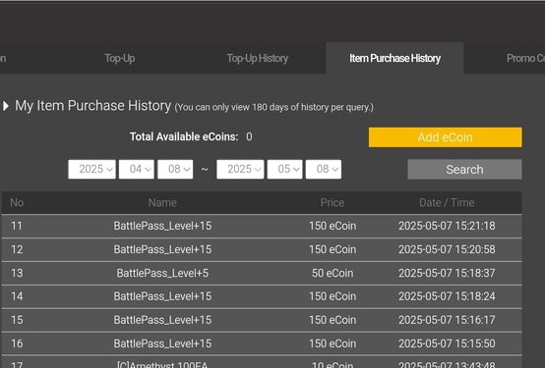The image size is (545, 368).
Task: Click the No column header
Action: [17, 202]
